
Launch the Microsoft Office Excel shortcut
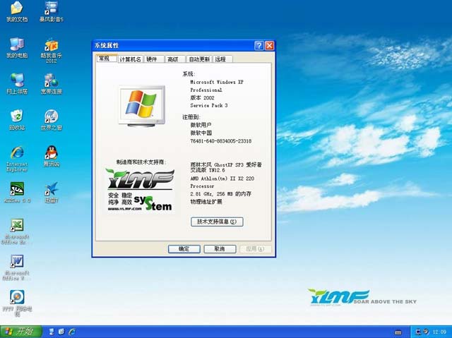(17, 226)
